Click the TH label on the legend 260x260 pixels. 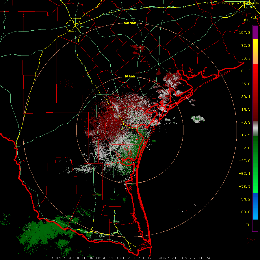point(248,225)
